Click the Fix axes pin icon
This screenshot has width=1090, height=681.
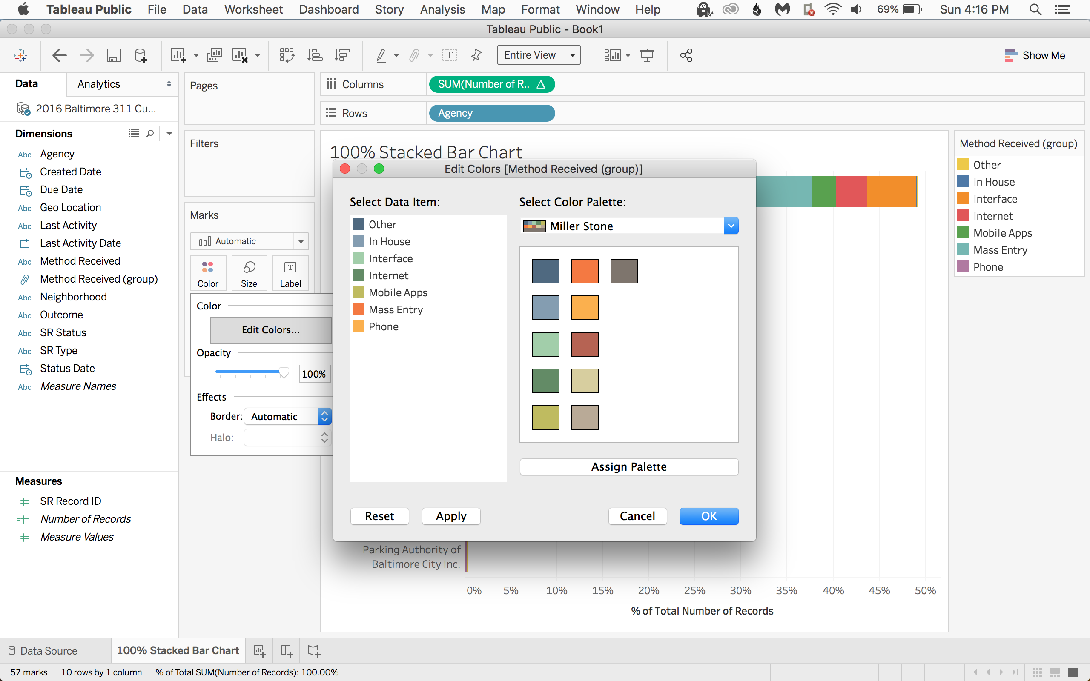tap(476, 55)
